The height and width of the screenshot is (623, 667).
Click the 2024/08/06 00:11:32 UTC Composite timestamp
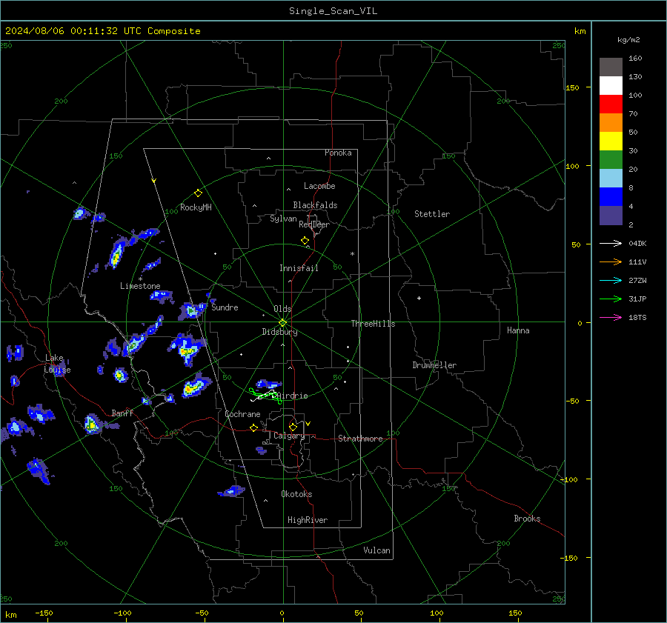(102, 31)
